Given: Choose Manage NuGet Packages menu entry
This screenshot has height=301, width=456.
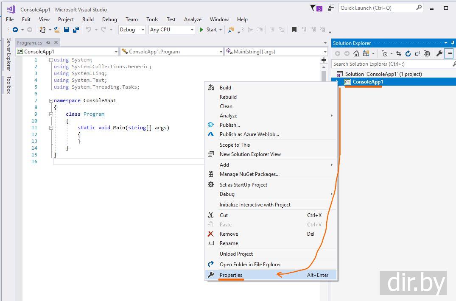Looking at the screenshot, I should point(249,174).
